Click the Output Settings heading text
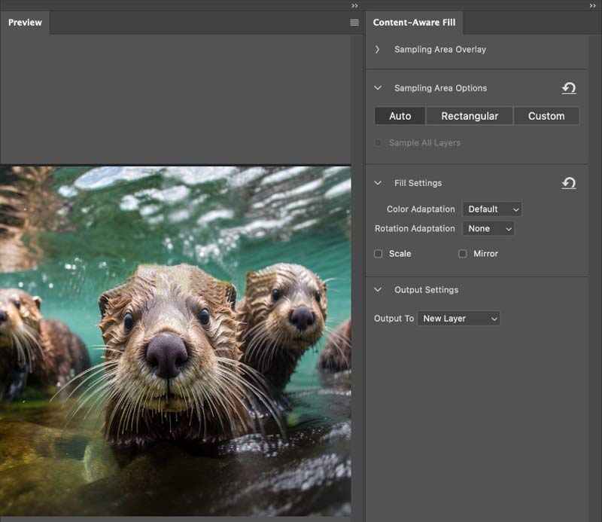602x522 pixels. tap(426, 290)
